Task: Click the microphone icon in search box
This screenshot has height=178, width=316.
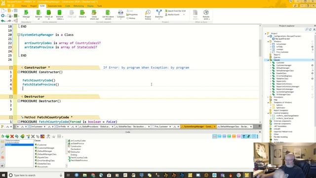Action: [61, 175]
